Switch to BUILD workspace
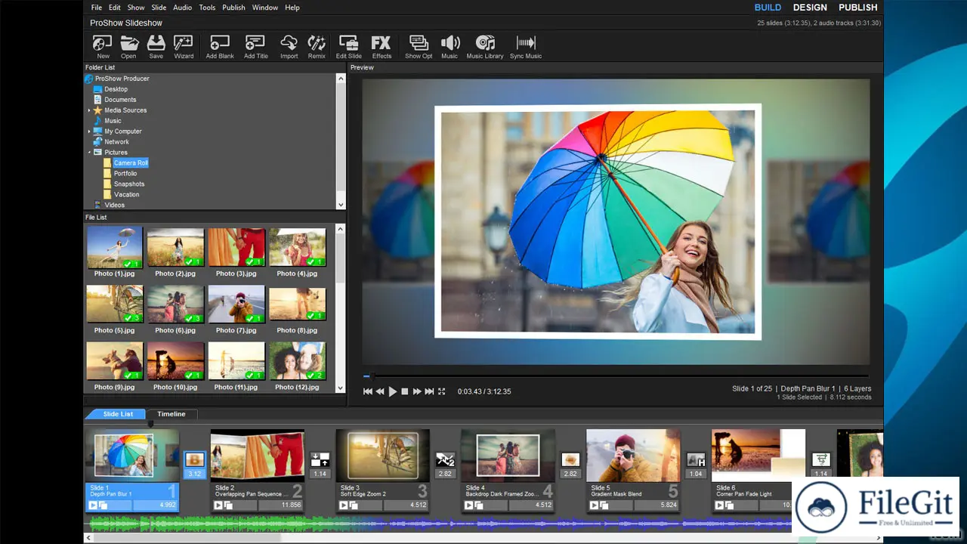 pyautogui.click(x=768, y=8)
